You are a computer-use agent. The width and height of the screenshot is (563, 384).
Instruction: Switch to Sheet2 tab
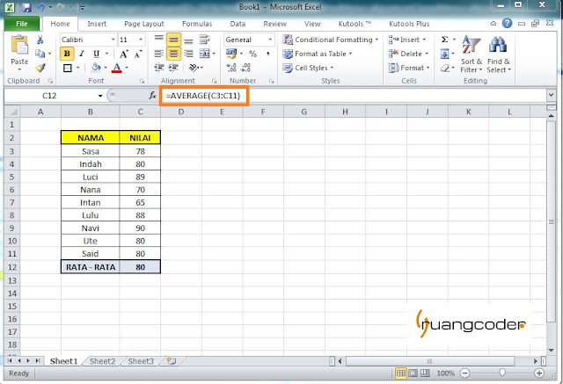[x=102, y=361]
